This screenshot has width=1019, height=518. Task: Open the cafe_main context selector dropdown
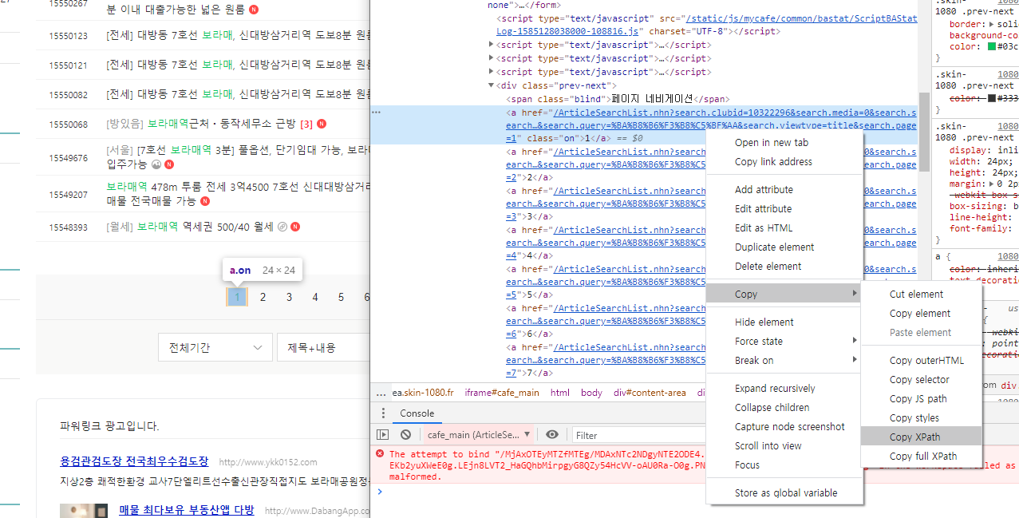click(x=480, y=435)
